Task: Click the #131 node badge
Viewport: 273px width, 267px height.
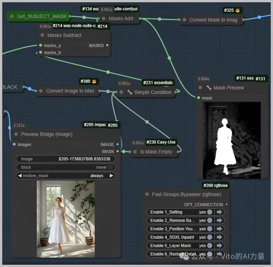Action: pos(260,79)
